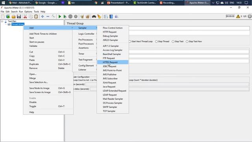
Task: Open the Templates toolbar icon
Action: tap(8, 17)
